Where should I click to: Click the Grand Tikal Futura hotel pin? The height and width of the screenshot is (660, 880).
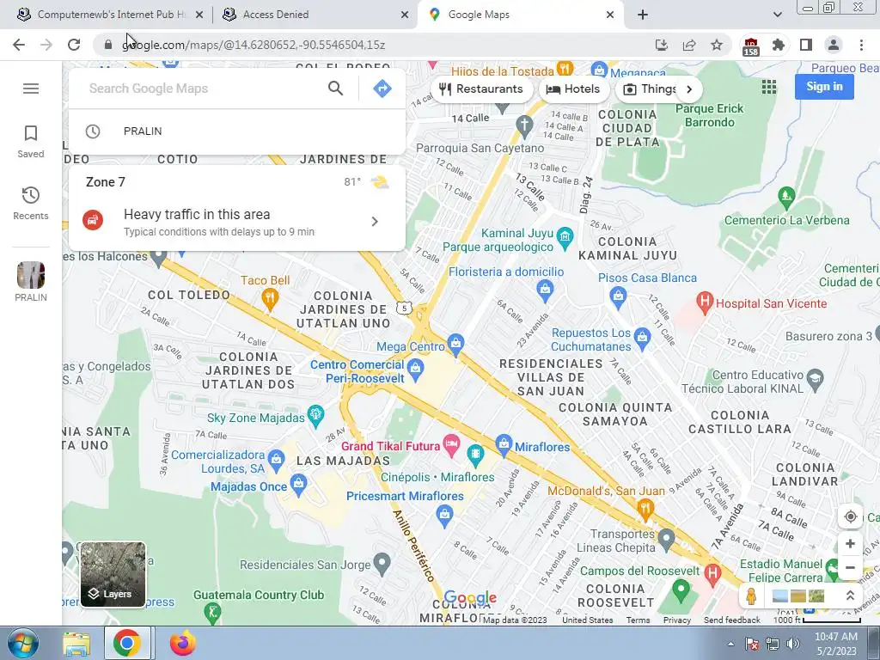tap(450, 444)
